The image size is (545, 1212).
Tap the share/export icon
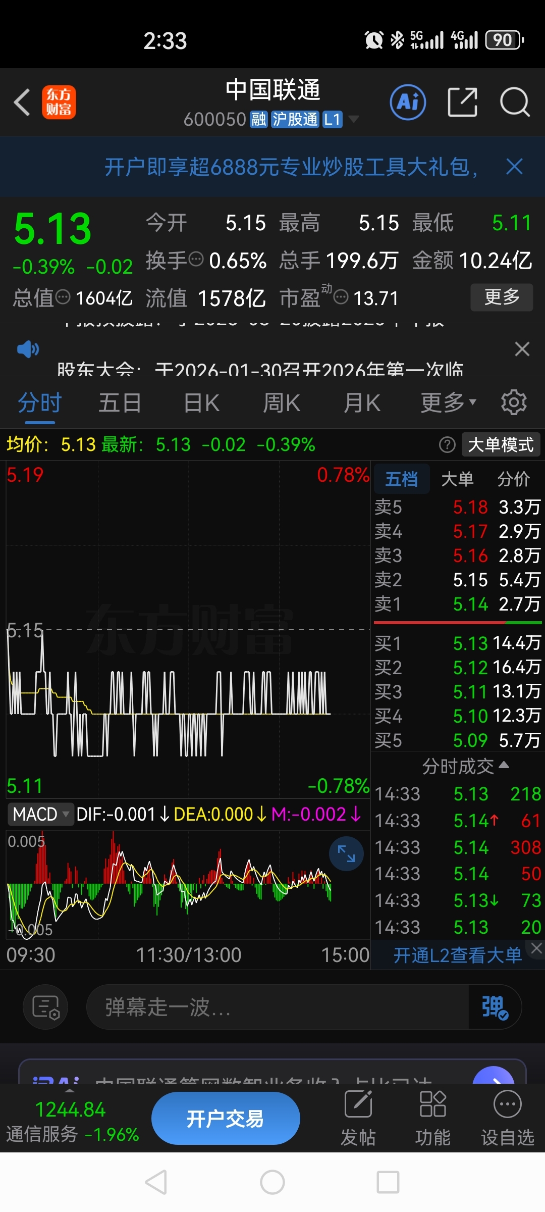tap(463, 102)
